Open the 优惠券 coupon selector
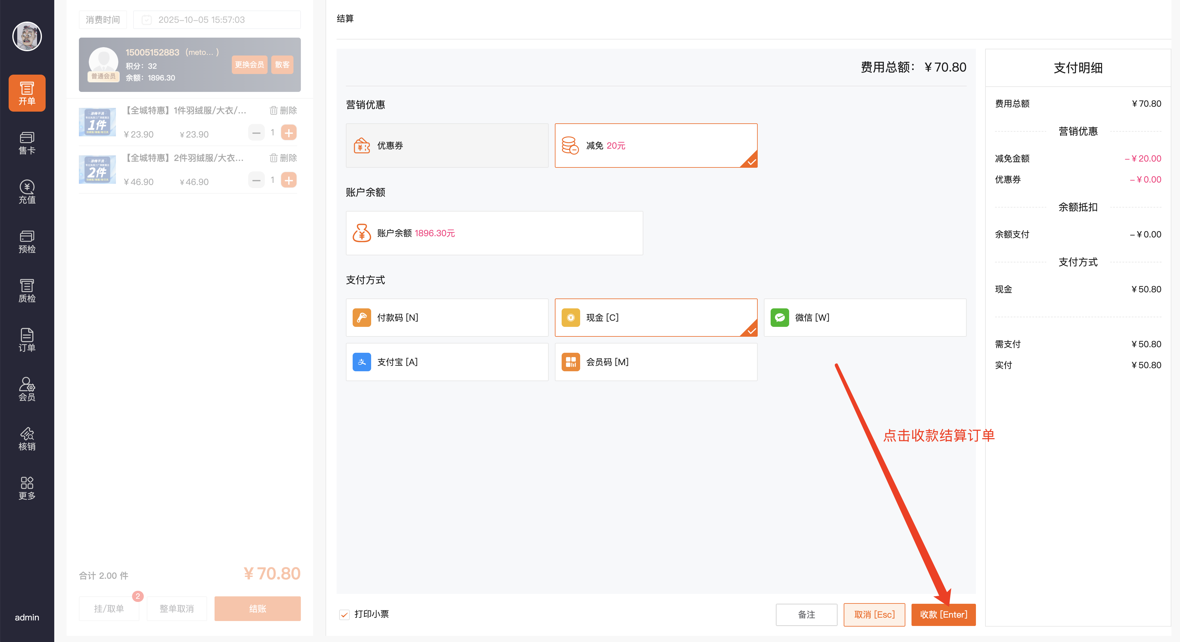The width and height of the screenshot is (1180, 642). coord(447,145)
